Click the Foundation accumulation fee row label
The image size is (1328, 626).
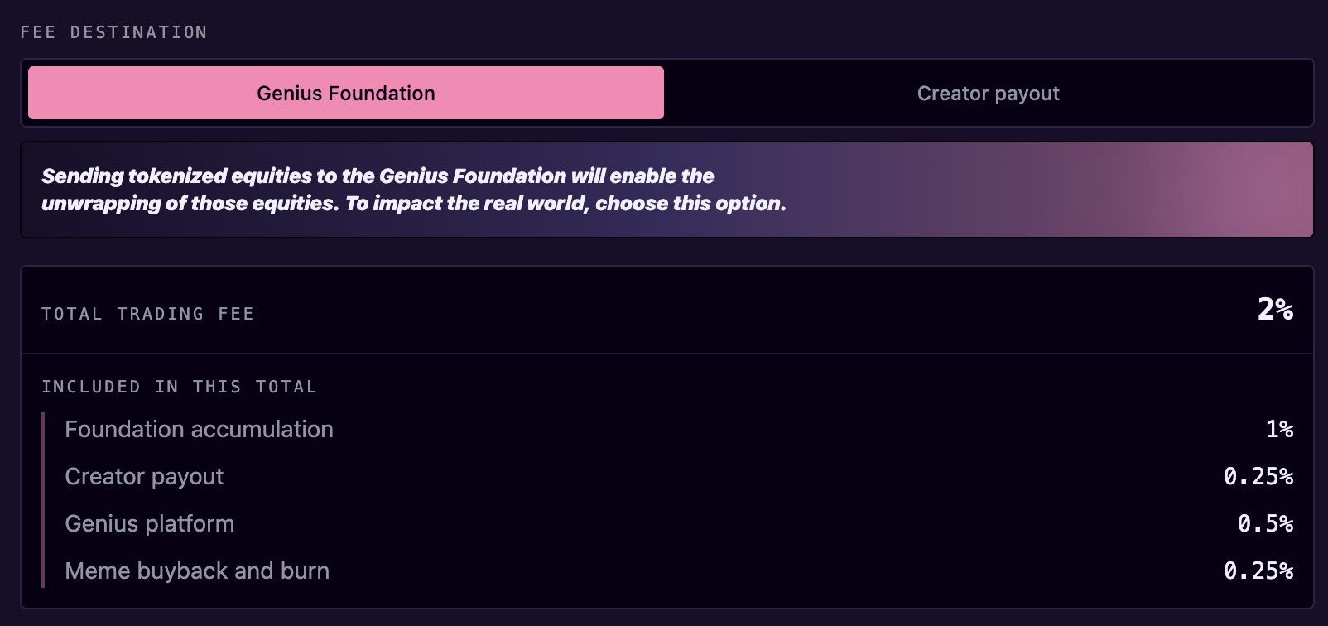coord(199,429)
